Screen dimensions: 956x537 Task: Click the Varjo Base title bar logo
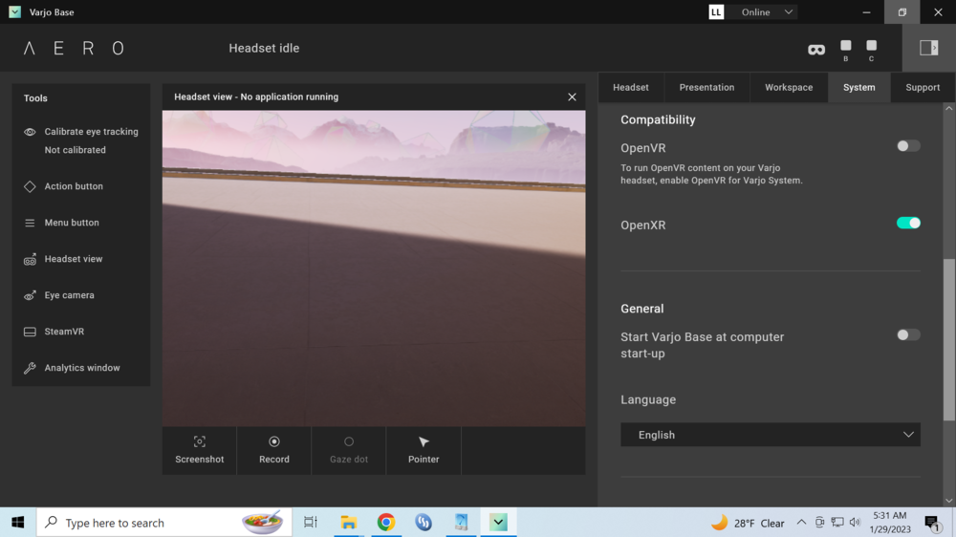(14, 12)
